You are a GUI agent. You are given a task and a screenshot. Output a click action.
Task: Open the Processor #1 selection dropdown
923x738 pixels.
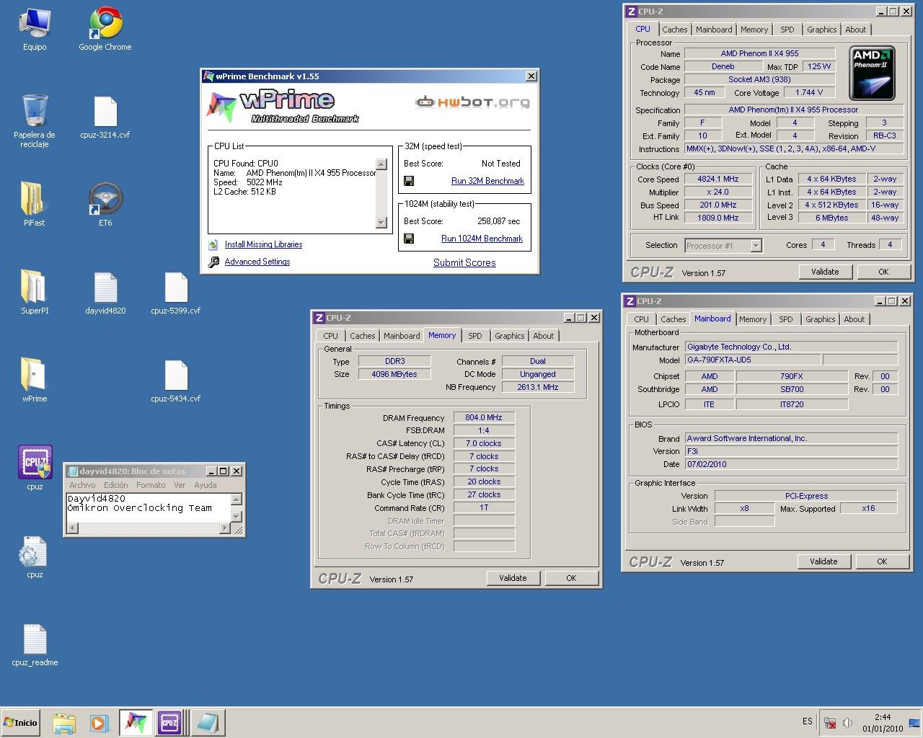point(756,246)
